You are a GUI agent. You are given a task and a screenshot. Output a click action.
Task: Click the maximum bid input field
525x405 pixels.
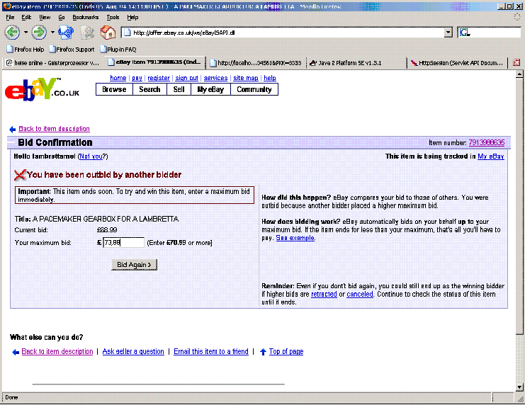[123, 243]
